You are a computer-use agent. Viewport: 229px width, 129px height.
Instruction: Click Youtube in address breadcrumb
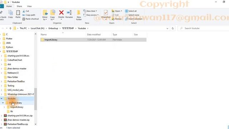82,28
